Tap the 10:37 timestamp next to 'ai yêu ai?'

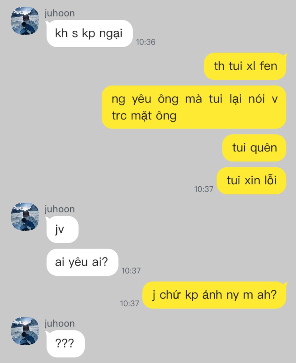tap(131, 271)
